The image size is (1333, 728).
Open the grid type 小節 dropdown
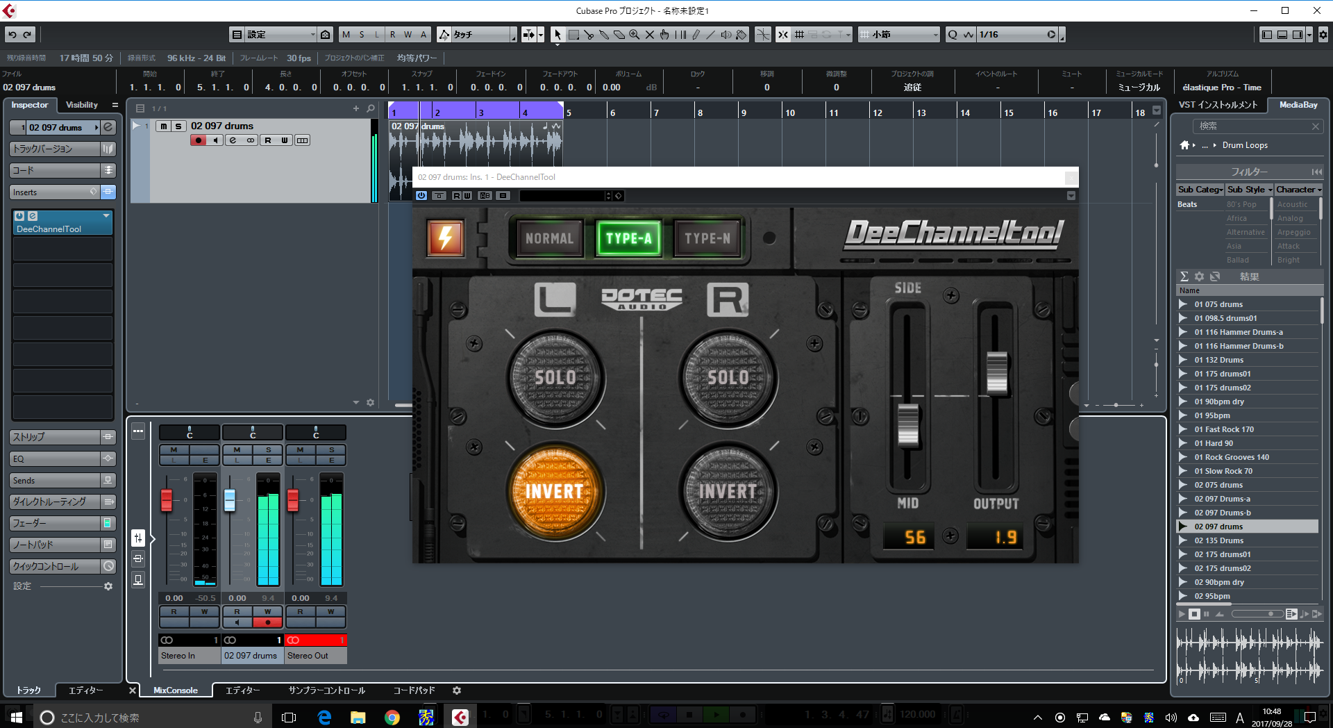pos(899,35)
